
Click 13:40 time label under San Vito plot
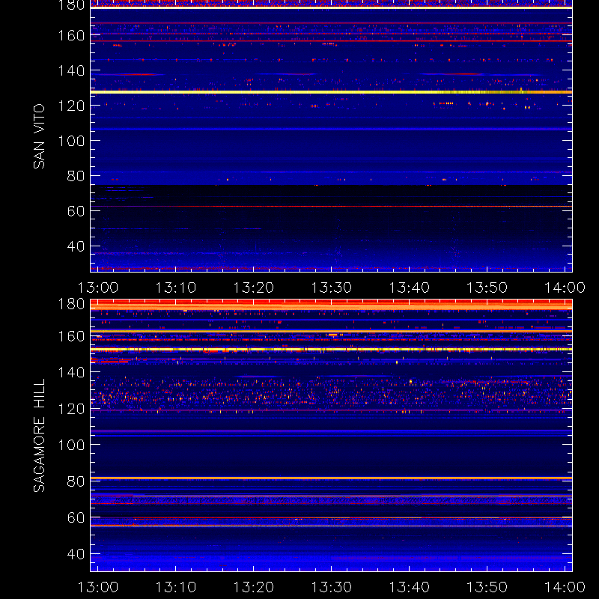(409, 288)
